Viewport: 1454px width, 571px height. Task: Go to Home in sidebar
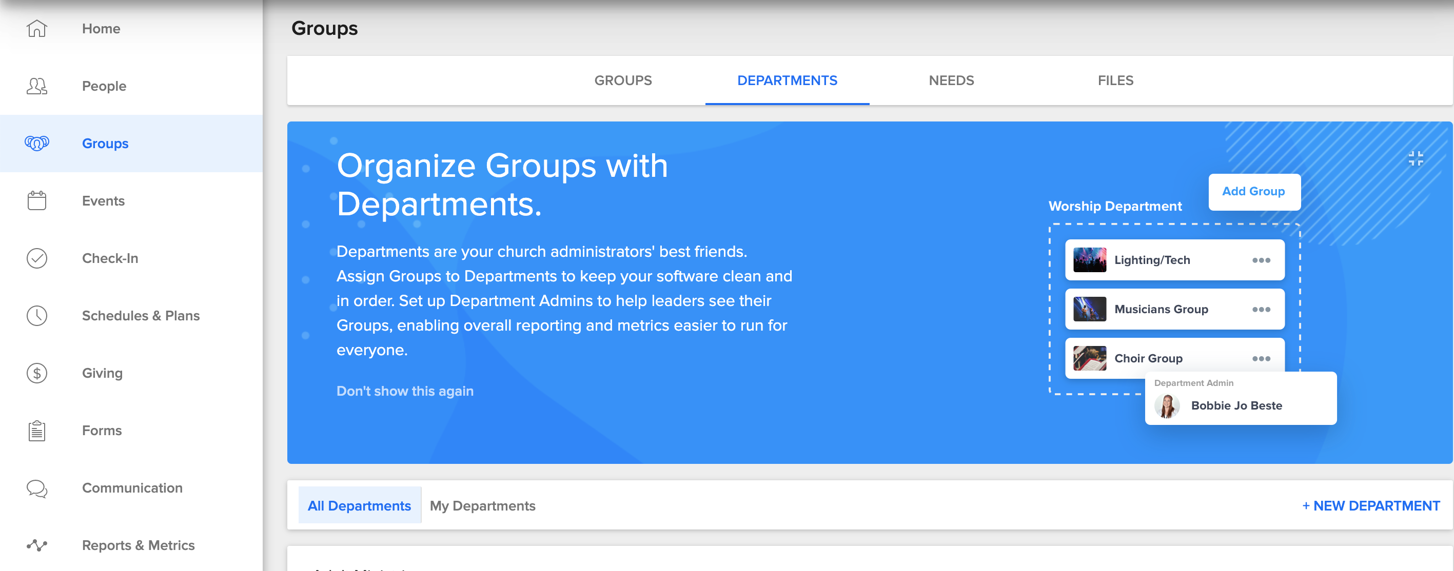pos(101,28)
